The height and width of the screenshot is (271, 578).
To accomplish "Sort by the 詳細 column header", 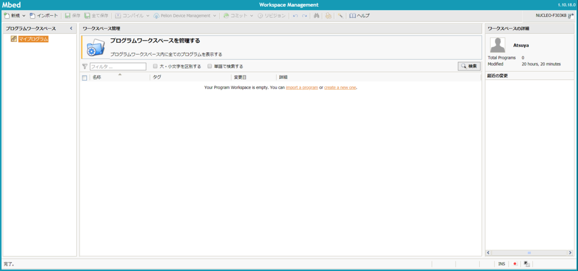I will (x=283, y=77).
